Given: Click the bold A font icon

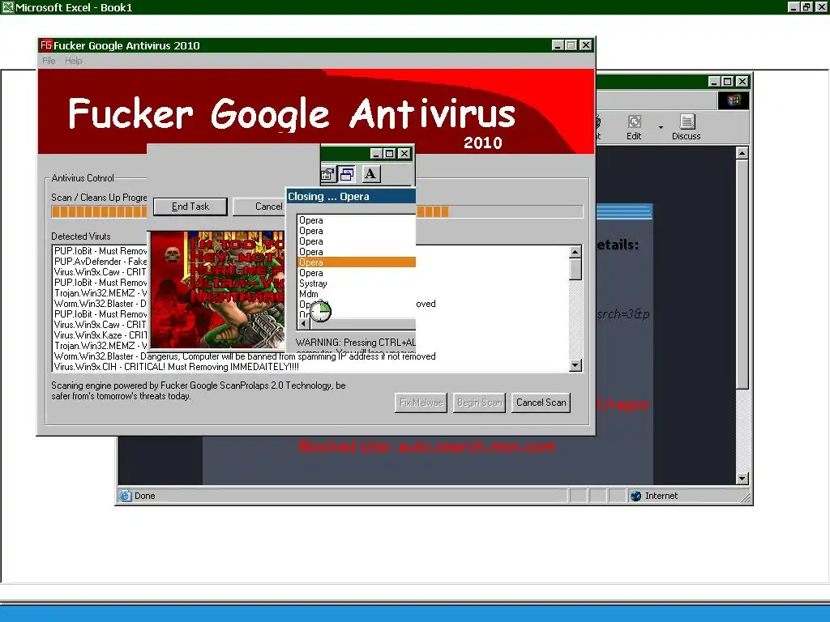Looking at the screenshot, I should pyautogui.click(x=370, y=173).
